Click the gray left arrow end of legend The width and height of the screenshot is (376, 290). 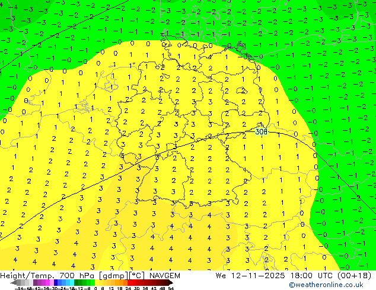(x=13, y=283)
